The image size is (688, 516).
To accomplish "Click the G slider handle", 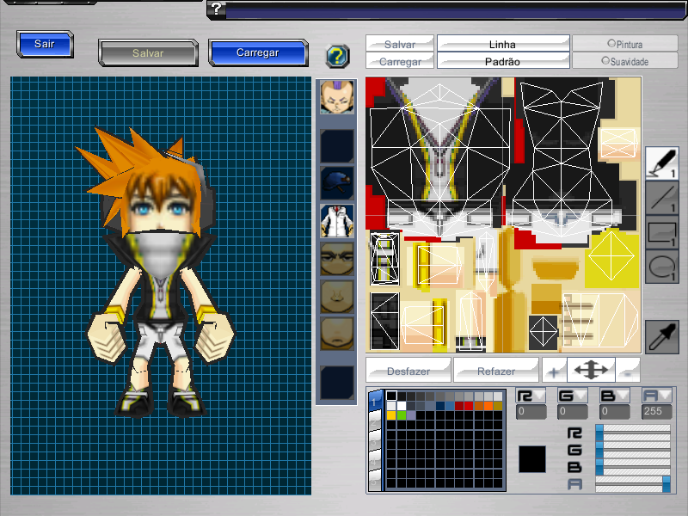I will [599, 449].
